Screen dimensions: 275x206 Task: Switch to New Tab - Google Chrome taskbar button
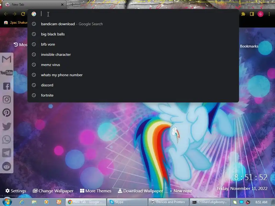point(86,202)
